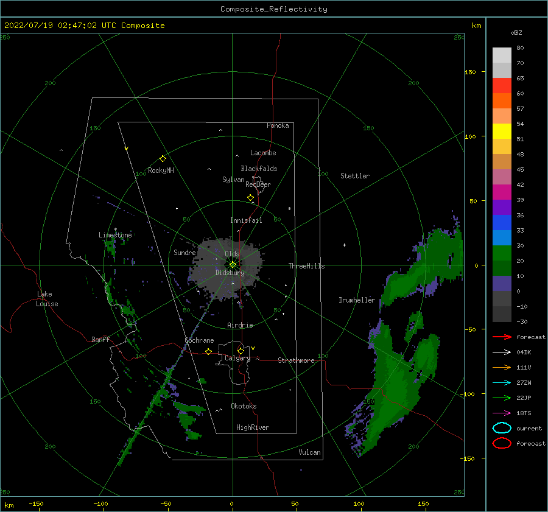Click the red forecast ellipse legend icon
548x512 pixels.
click(x=502, y=443)
